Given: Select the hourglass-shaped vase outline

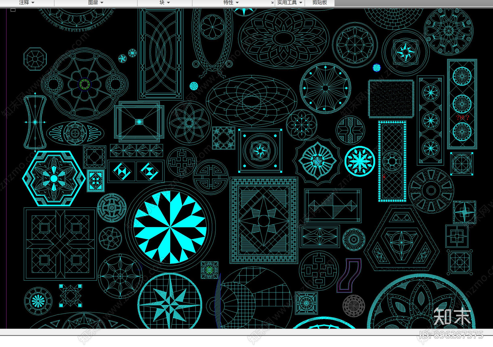Looking at the screenshot, I should click(x=35, y=122).
